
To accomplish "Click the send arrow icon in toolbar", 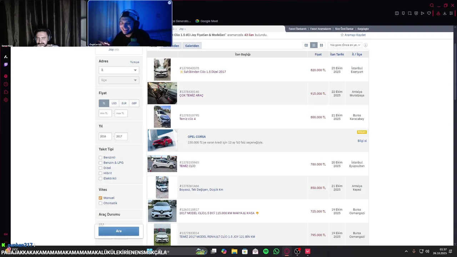I will 422,13.
